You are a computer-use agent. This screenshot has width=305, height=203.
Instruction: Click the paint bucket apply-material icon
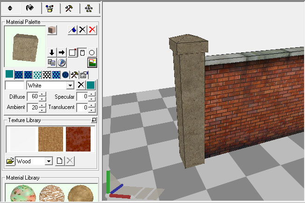pos(72,29)
